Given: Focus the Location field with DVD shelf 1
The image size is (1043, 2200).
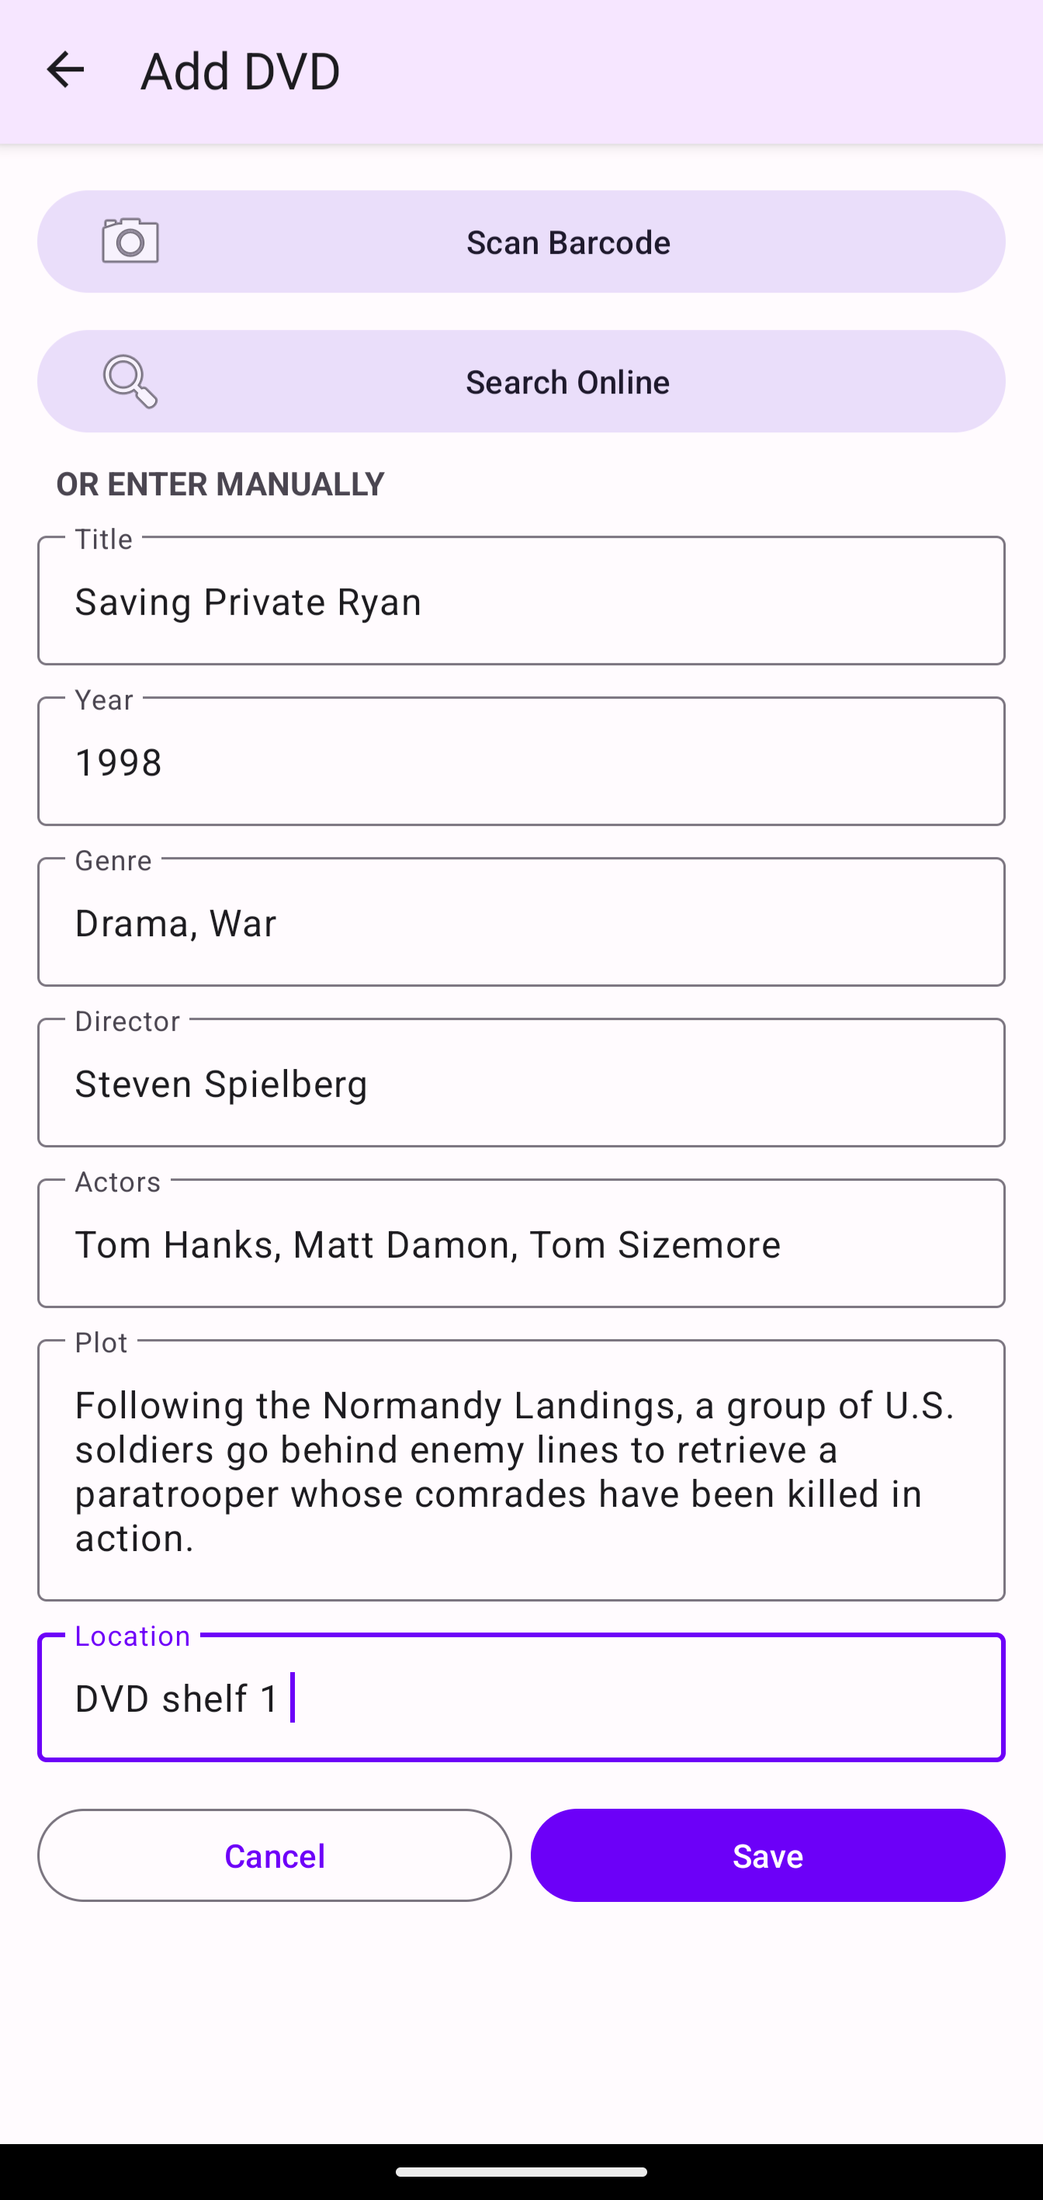Looking at the screenshot, I should click(x=521, y=1698).
